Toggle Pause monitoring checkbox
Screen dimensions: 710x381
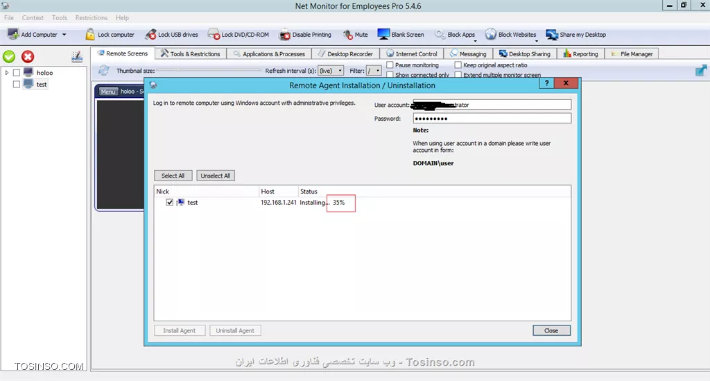tap(390, 65)
